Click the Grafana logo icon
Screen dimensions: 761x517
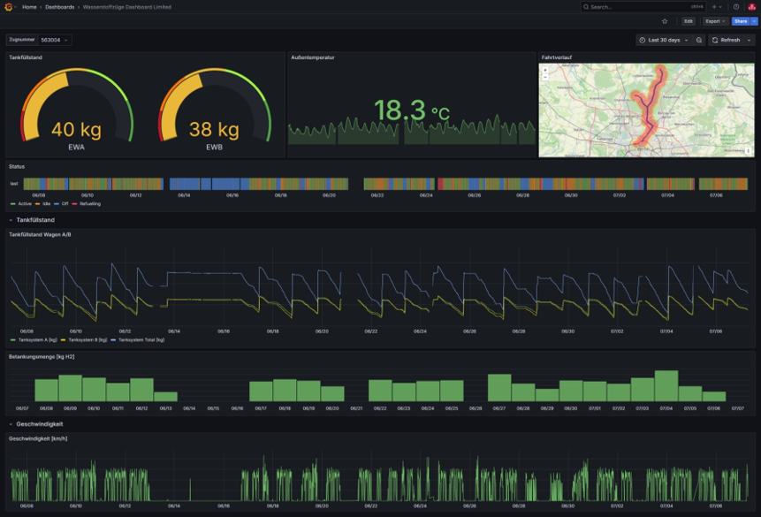[10, 6]
